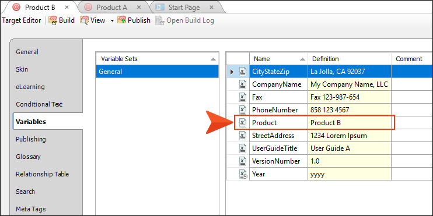
Task: Click the View target icon
Action: click(x=85, y=20)
